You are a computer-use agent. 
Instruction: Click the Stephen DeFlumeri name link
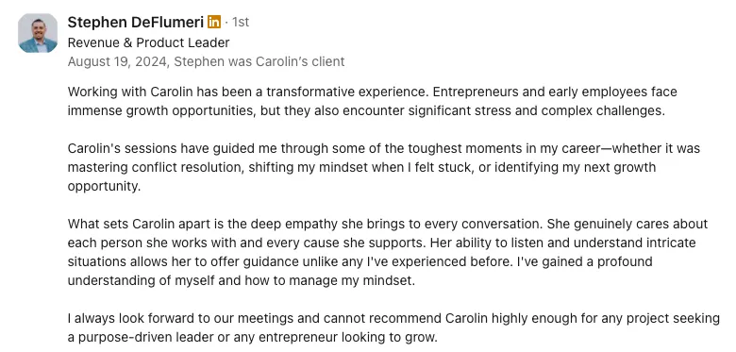(136, 22)
